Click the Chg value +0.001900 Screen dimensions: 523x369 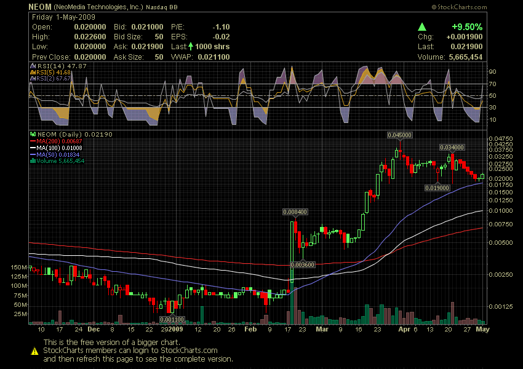[x=465, y=37]
